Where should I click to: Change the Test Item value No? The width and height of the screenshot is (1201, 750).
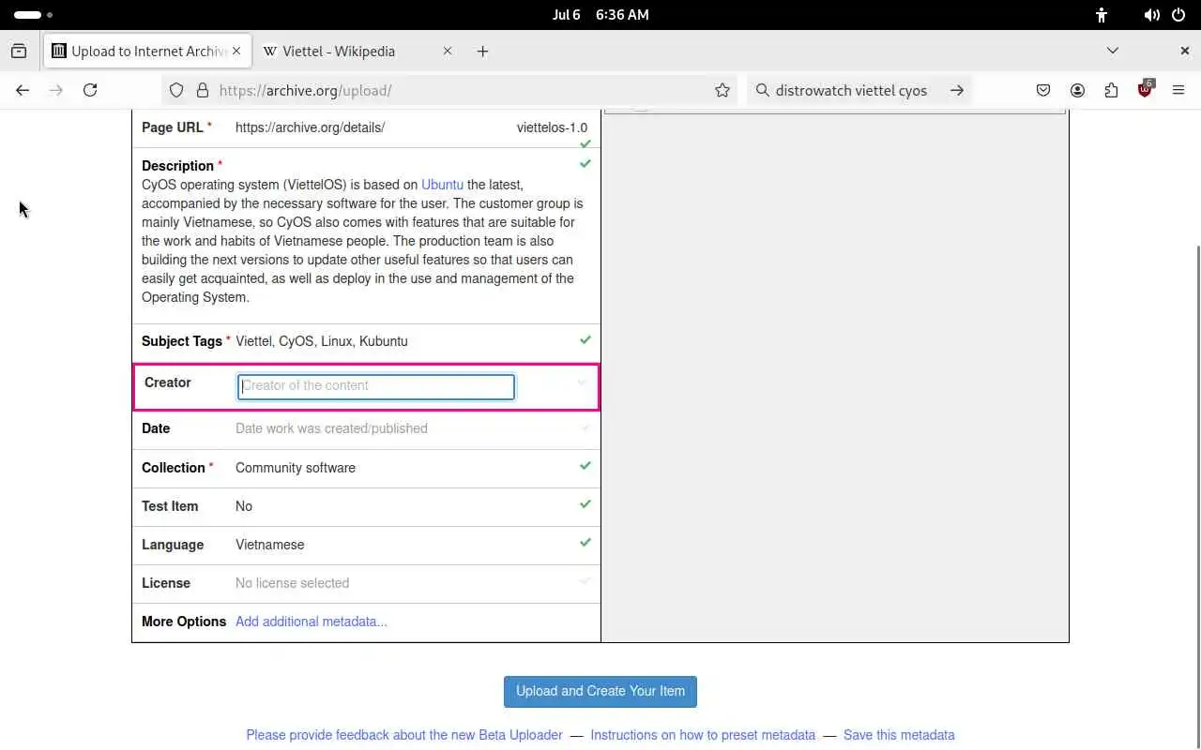click(x=244, y=506)
